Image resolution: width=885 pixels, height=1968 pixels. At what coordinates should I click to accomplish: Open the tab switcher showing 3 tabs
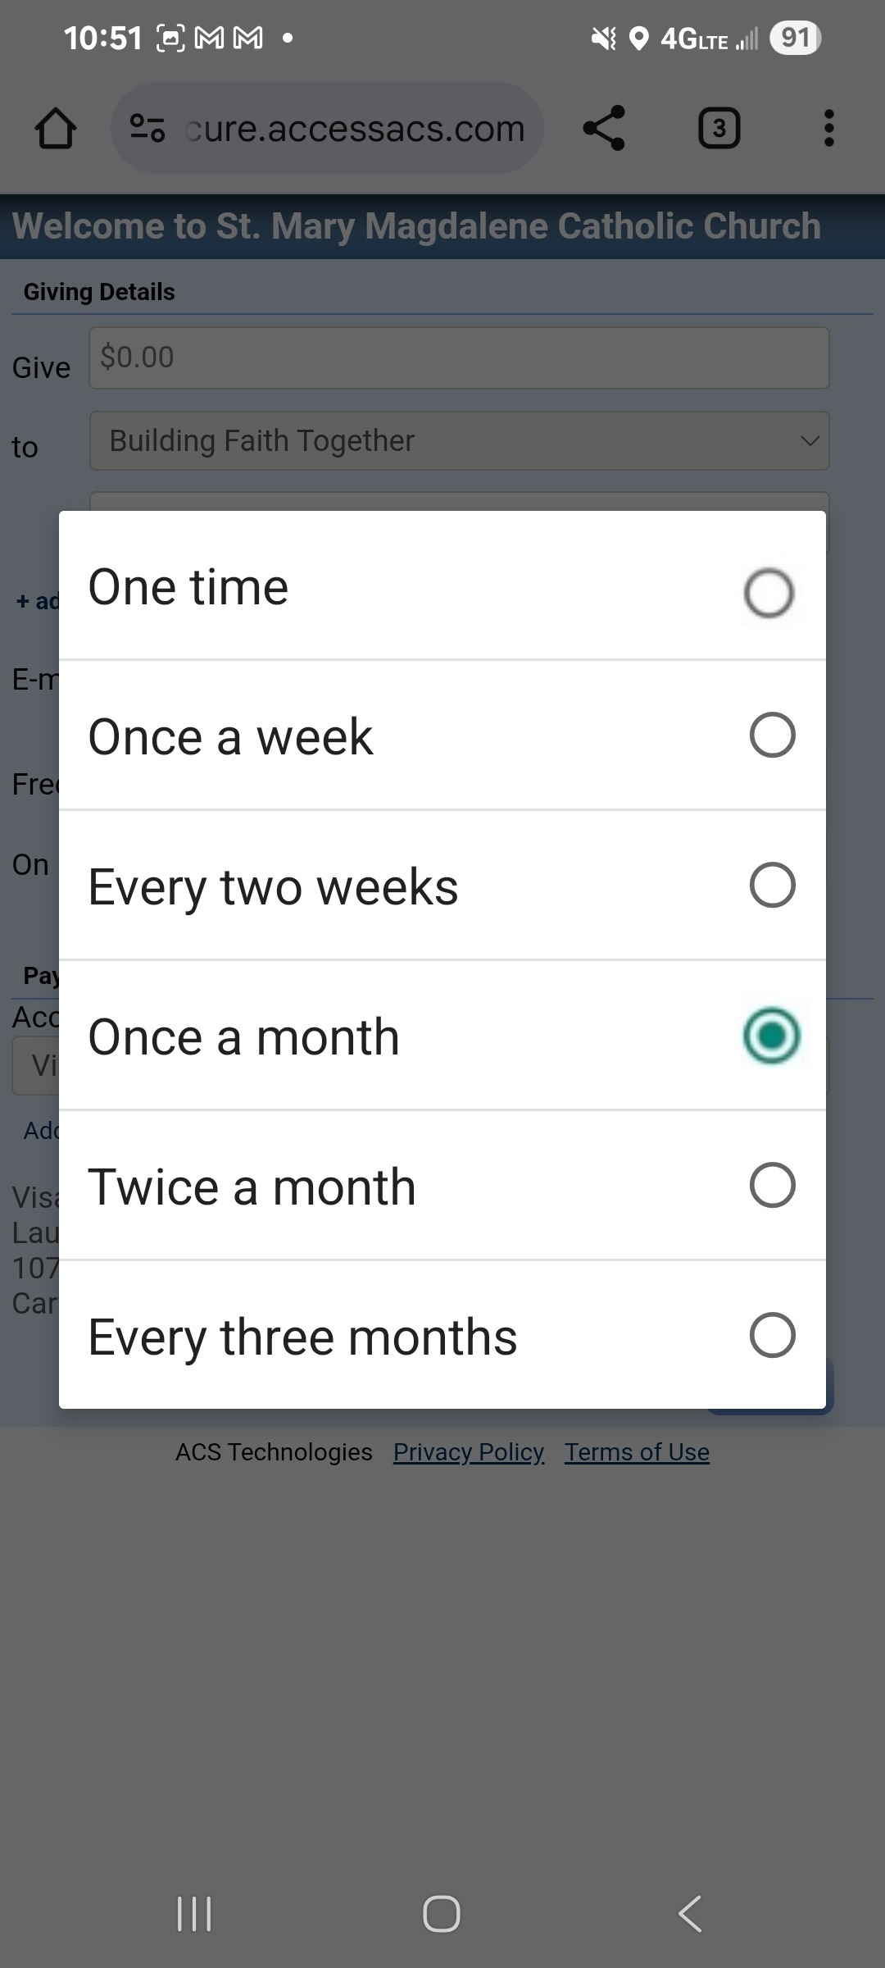(x=719, y=128)
